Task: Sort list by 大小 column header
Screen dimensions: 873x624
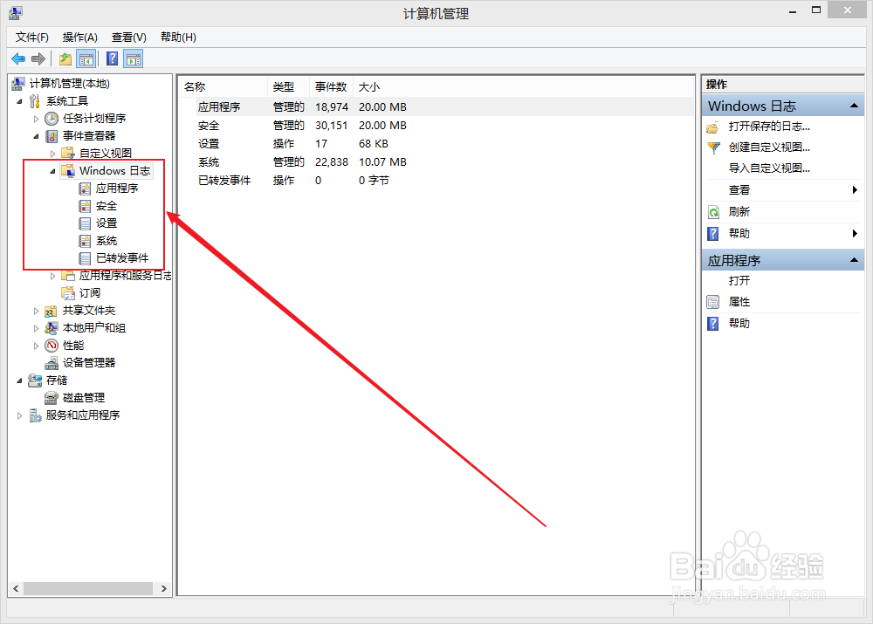Action: [x=368, y=87]
